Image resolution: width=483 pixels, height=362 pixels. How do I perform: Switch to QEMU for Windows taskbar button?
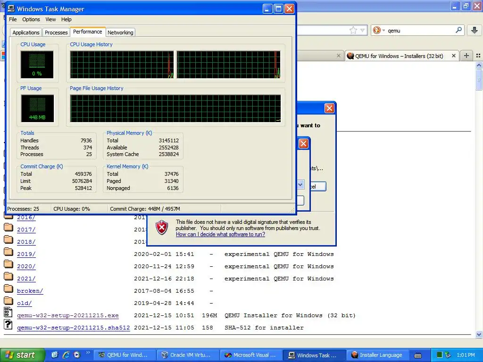pos(125,355)
